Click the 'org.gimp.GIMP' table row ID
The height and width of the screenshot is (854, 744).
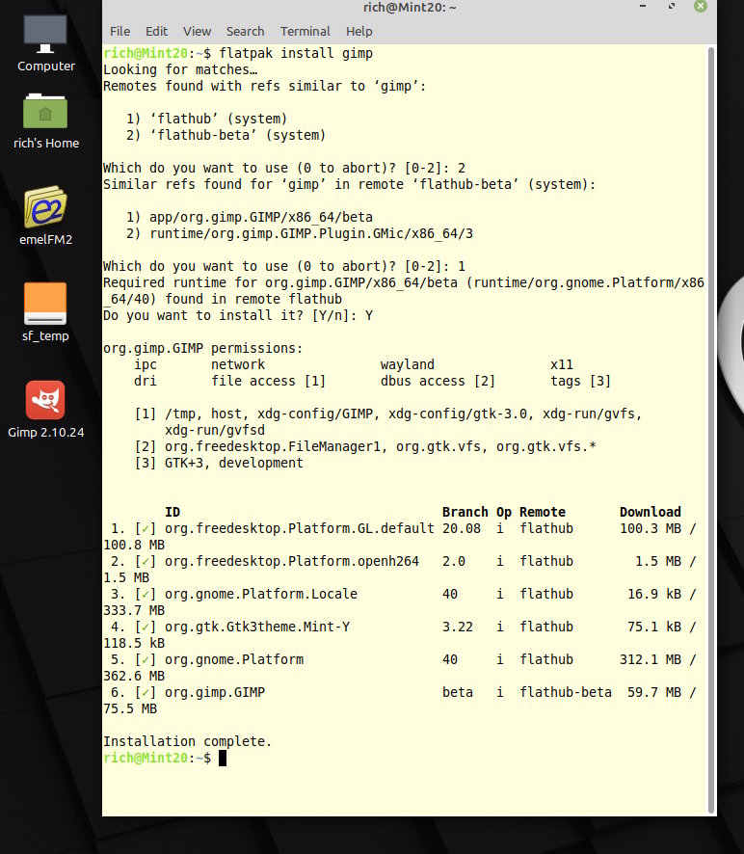pyautogui.click(x=215, y=693)
